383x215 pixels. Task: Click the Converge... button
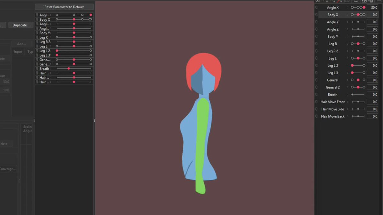[x=8, y=169]
